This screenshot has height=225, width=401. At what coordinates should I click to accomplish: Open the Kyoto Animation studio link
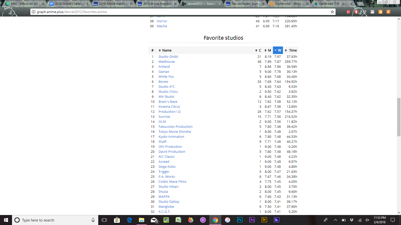click(x=171, y=137)
